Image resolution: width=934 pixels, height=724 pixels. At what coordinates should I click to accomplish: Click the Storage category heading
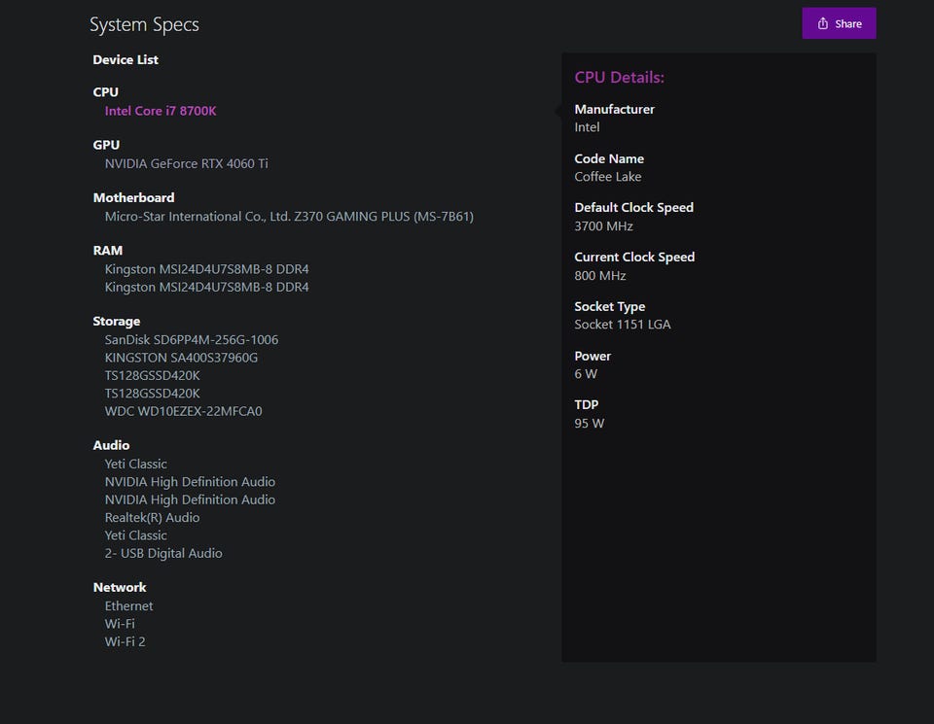[117, 322]
